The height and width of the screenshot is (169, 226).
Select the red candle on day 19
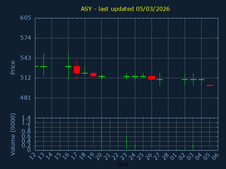pyautogui.click(x=93, y=75)
